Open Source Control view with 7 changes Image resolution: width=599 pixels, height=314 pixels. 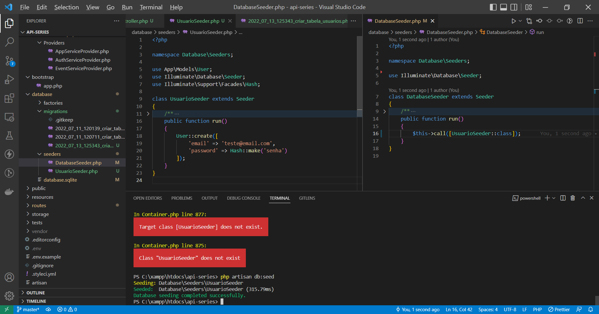pos(9,61)
